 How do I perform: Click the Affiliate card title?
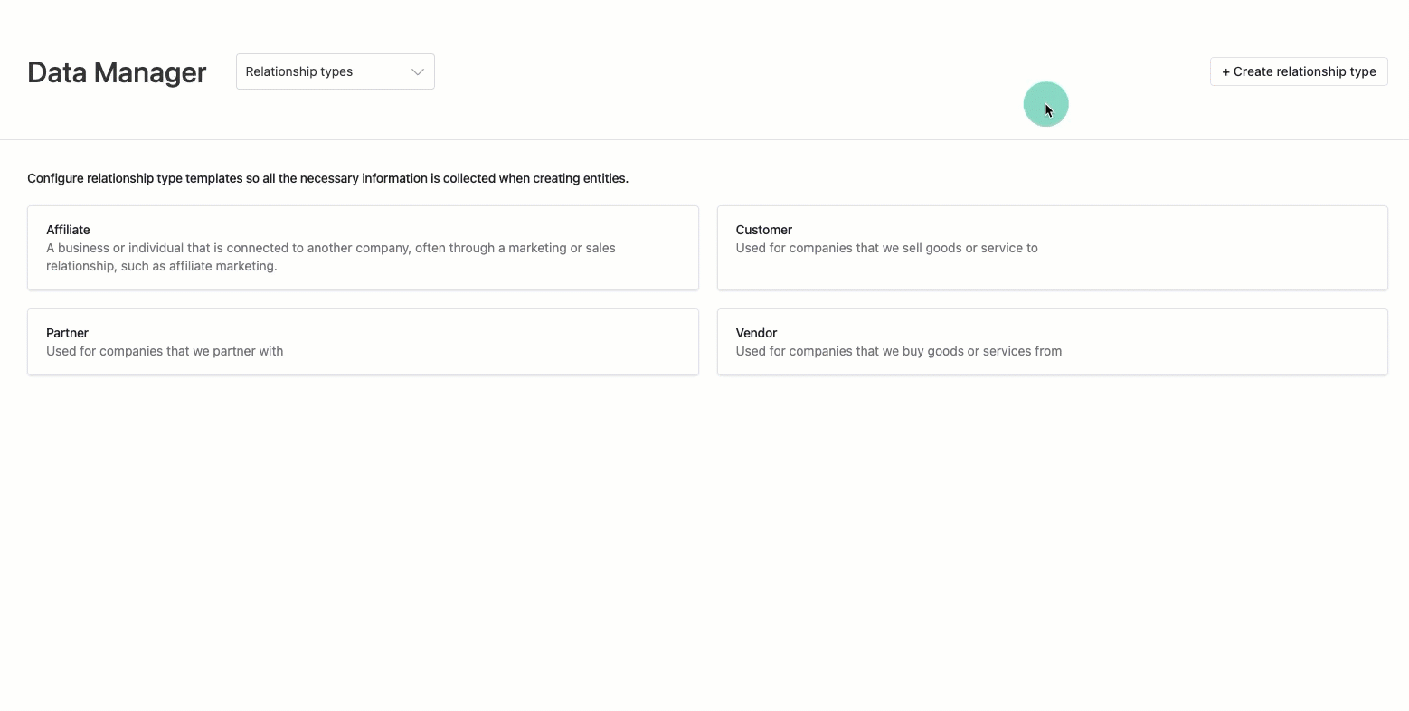click(x=67, y=230)
